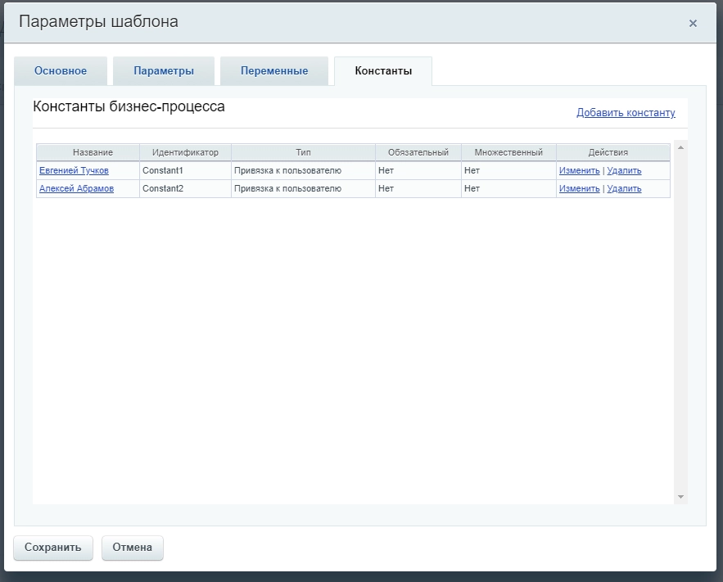
Task: Switch to the Основное tab
Action: 61,71
